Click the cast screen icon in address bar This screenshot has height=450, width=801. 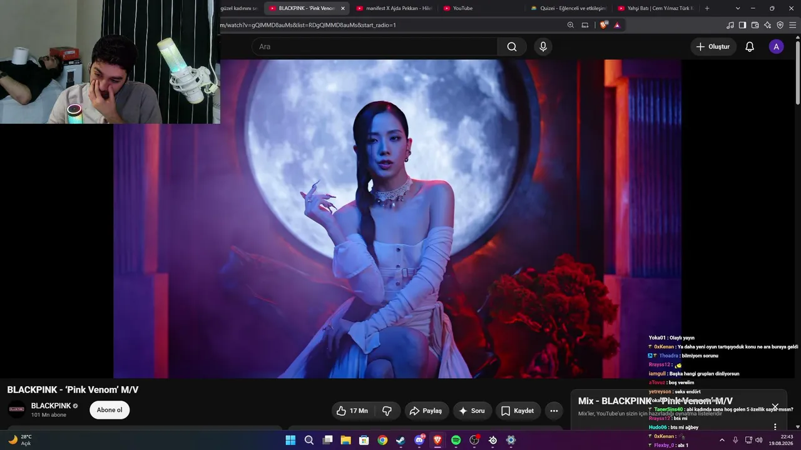click(585, 25)
